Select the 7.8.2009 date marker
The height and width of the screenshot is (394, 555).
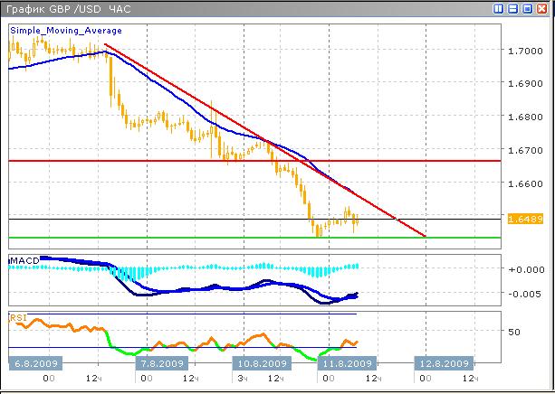162,363
